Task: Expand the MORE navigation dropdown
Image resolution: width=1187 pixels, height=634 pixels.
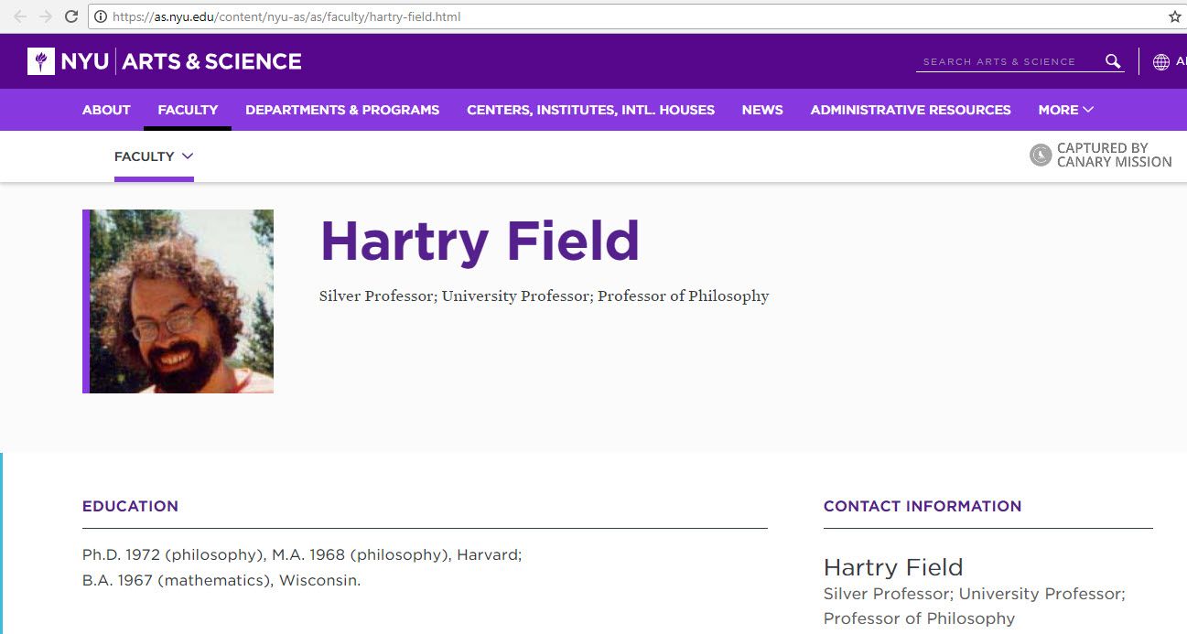Action: point(1064,110)
